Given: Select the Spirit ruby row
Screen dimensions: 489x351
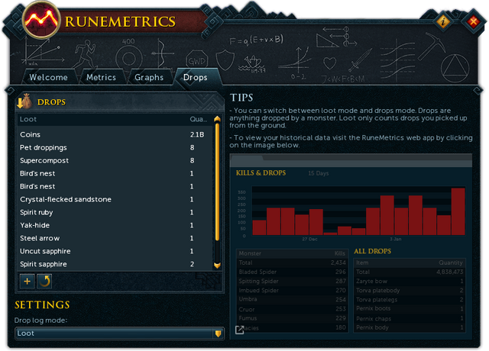Looking at the screenshot, I should 115,212.
